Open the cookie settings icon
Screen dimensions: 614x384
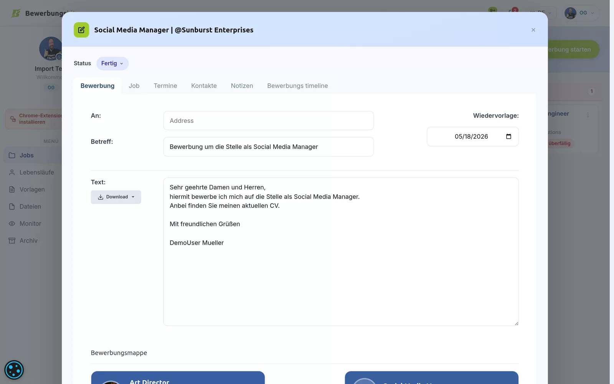(14, 370)
